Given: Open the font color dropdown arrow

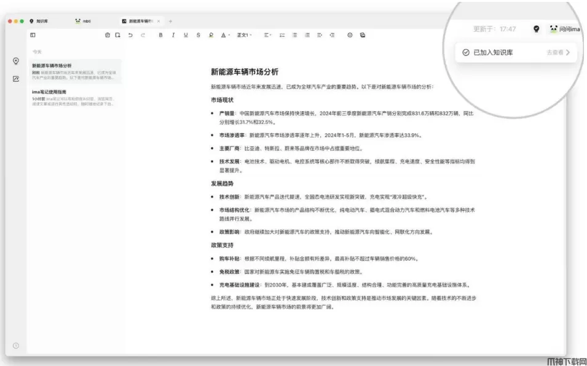Looking at the screenshot, I should click(x=229, y=36).
